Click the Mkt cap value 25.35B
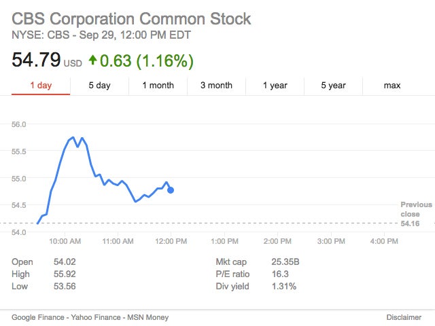 click(286, 261)
